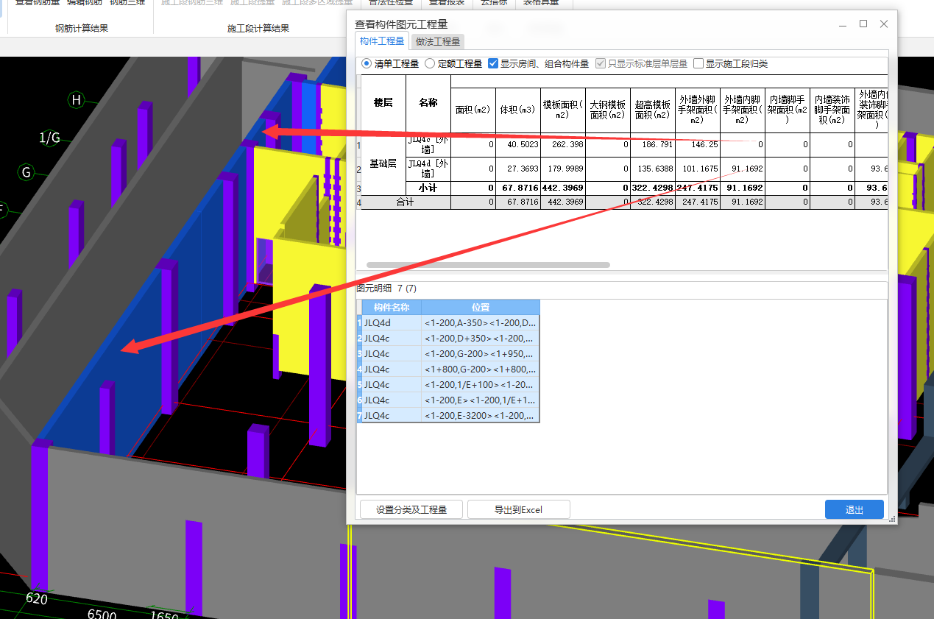The height and width of the screenshot is (619, 934).
Task: Minimize the 查看构件图元工程量 dialog
Action: click(843, 24)
